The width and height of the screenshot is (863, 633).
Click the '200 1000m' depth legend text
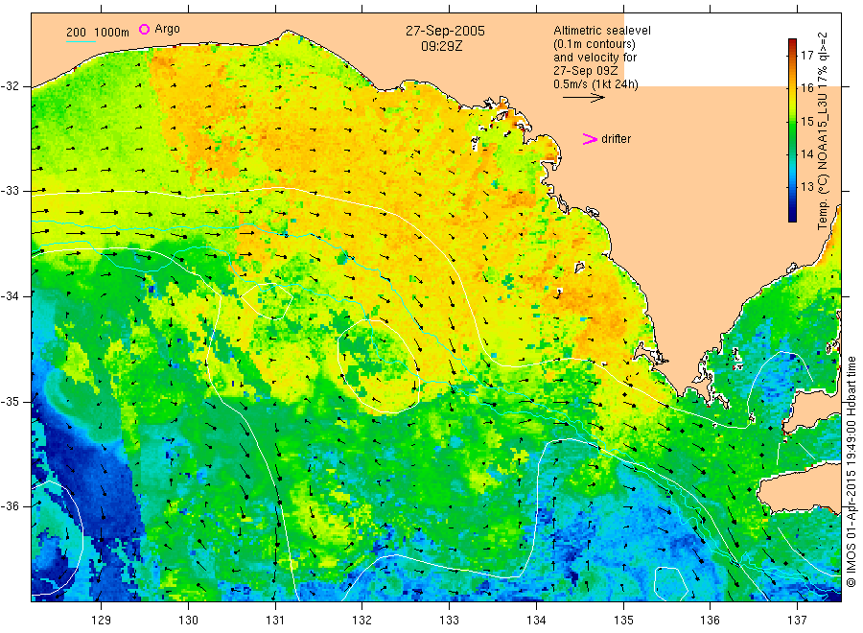[98, 32]
